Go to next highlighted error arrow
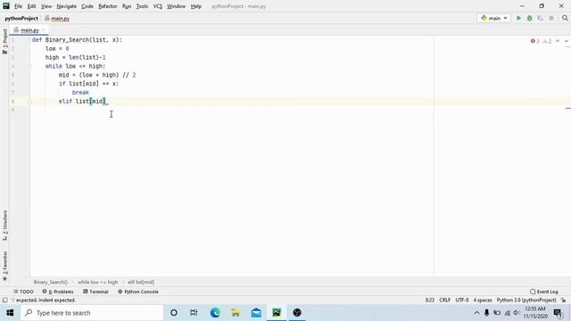The image size is (571, 321). pos(567,41)
